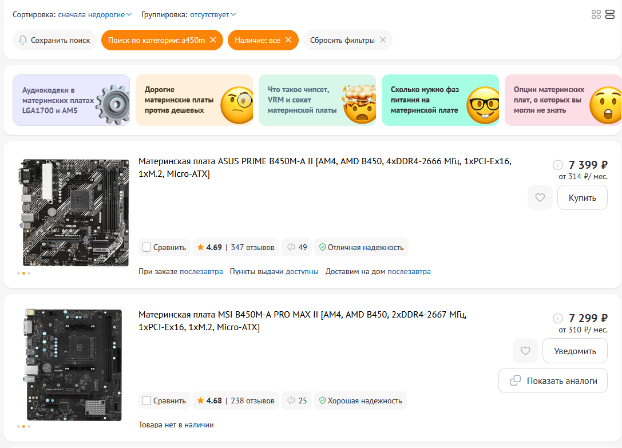This screenshot has height=448, width=622.
Task: Open the MSI B450M-A PRO MAX II product title link
Action: 303,320
